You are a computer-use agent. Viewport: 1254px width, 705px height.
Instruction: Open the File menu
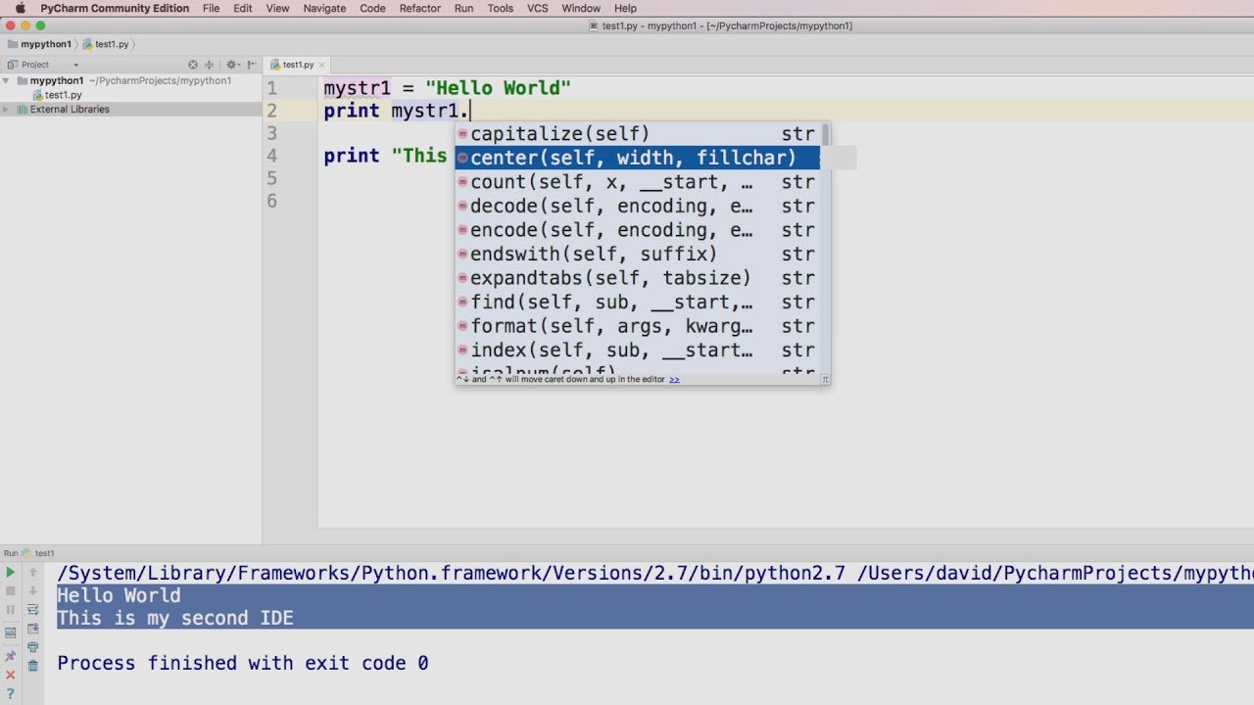pyautogui.click(x=212, y=8)
